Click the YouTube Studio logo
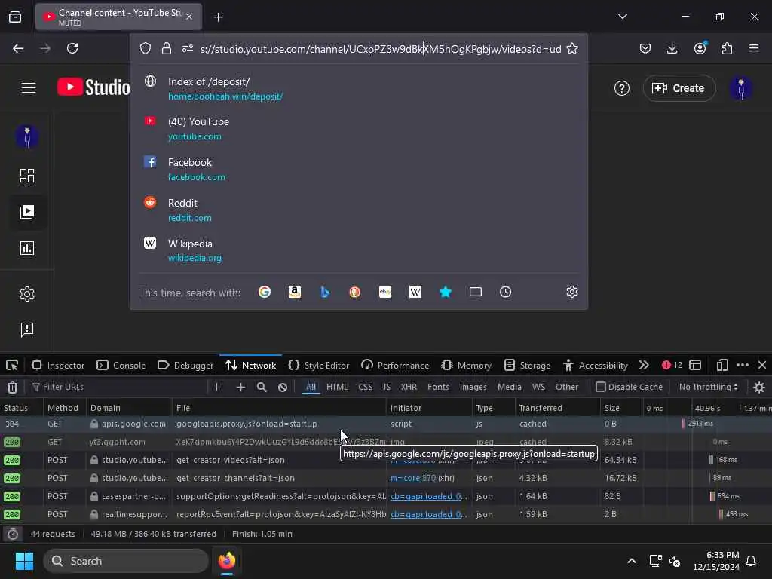Screen dimensions: 772x579 (93, 87)
